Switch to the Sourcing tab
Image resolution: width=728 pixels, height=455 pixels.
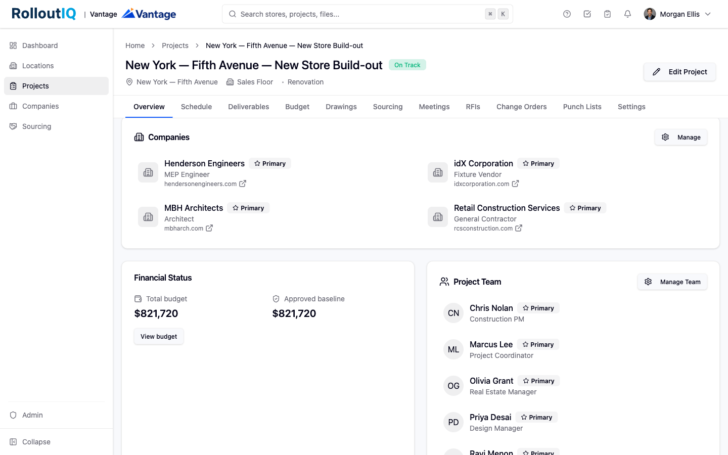point(388,107)
